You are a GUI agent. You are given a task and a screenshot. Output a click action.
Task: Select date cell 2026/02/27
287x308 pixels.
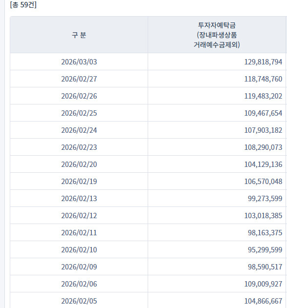pos(79,79)
